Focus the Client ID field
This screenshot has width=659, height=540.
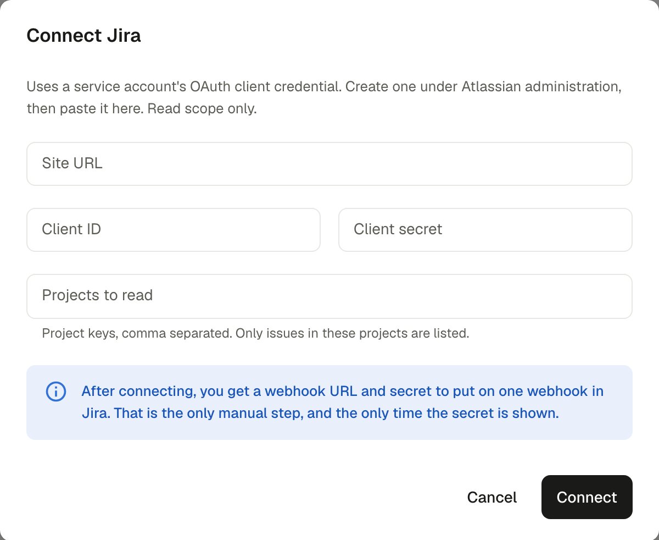(x=174, y=230)
